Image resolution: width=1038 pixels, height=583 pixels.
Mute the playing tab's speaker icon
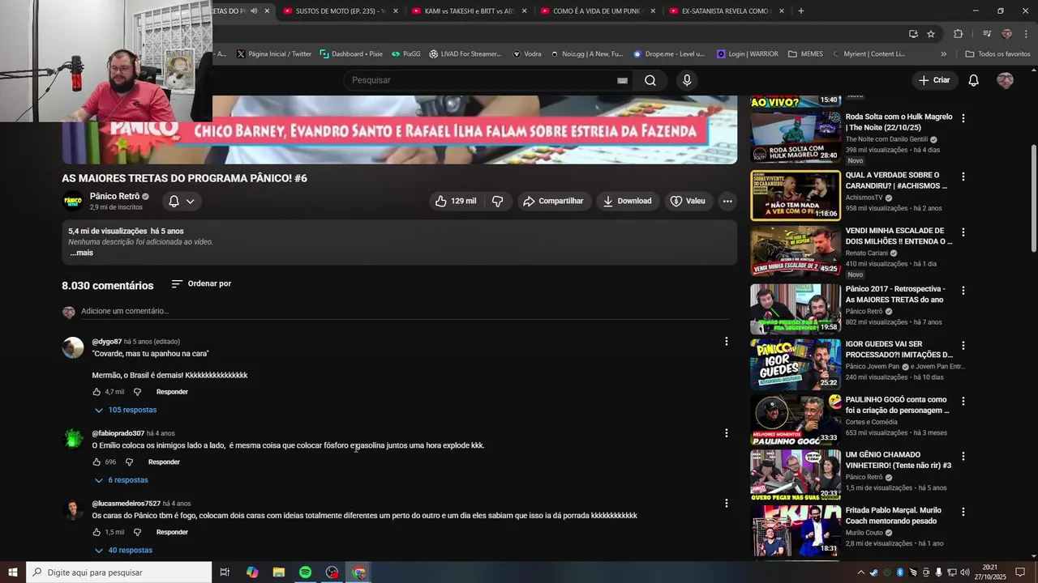[254, 11]
